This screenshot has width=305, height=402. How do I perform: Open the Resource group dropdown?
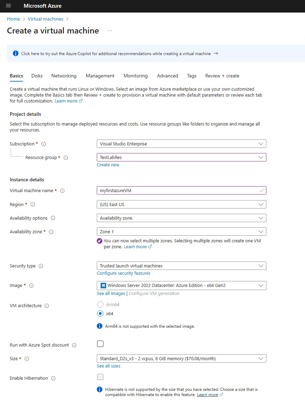click(181, 157)
